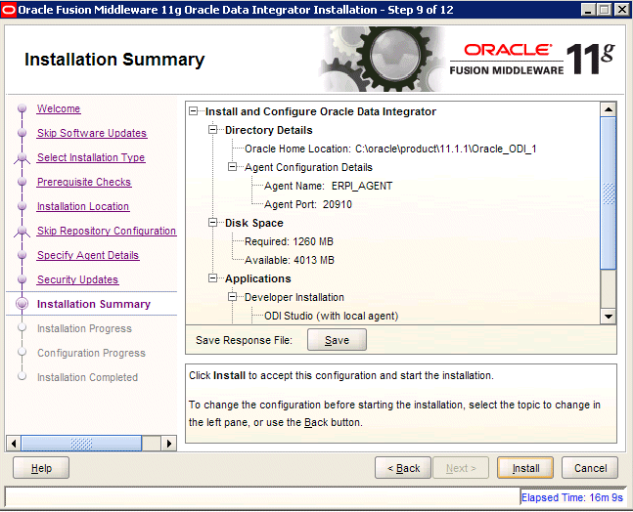Click the Installation Progress step label
Viewport: 633px width, 512px height.
tap(84, 328)
